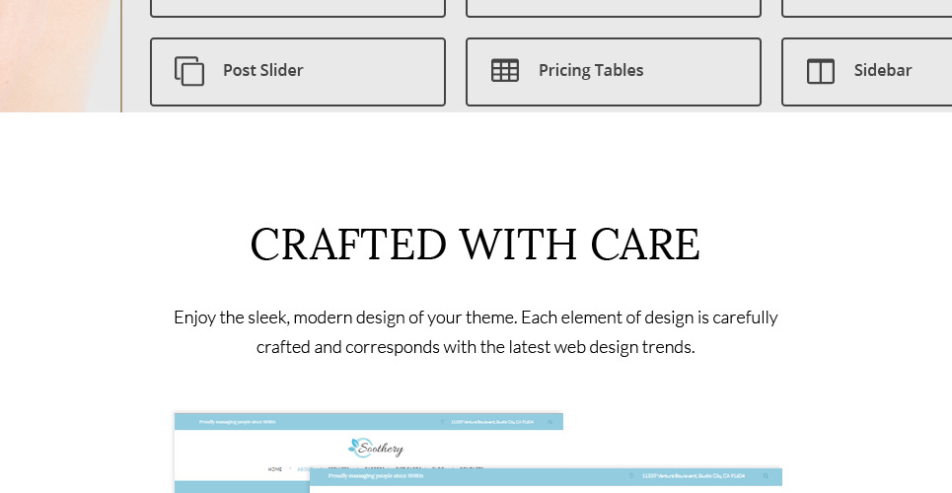Click the Pricing Tables text label
This screenshot has height=493, width=952.
591,70
